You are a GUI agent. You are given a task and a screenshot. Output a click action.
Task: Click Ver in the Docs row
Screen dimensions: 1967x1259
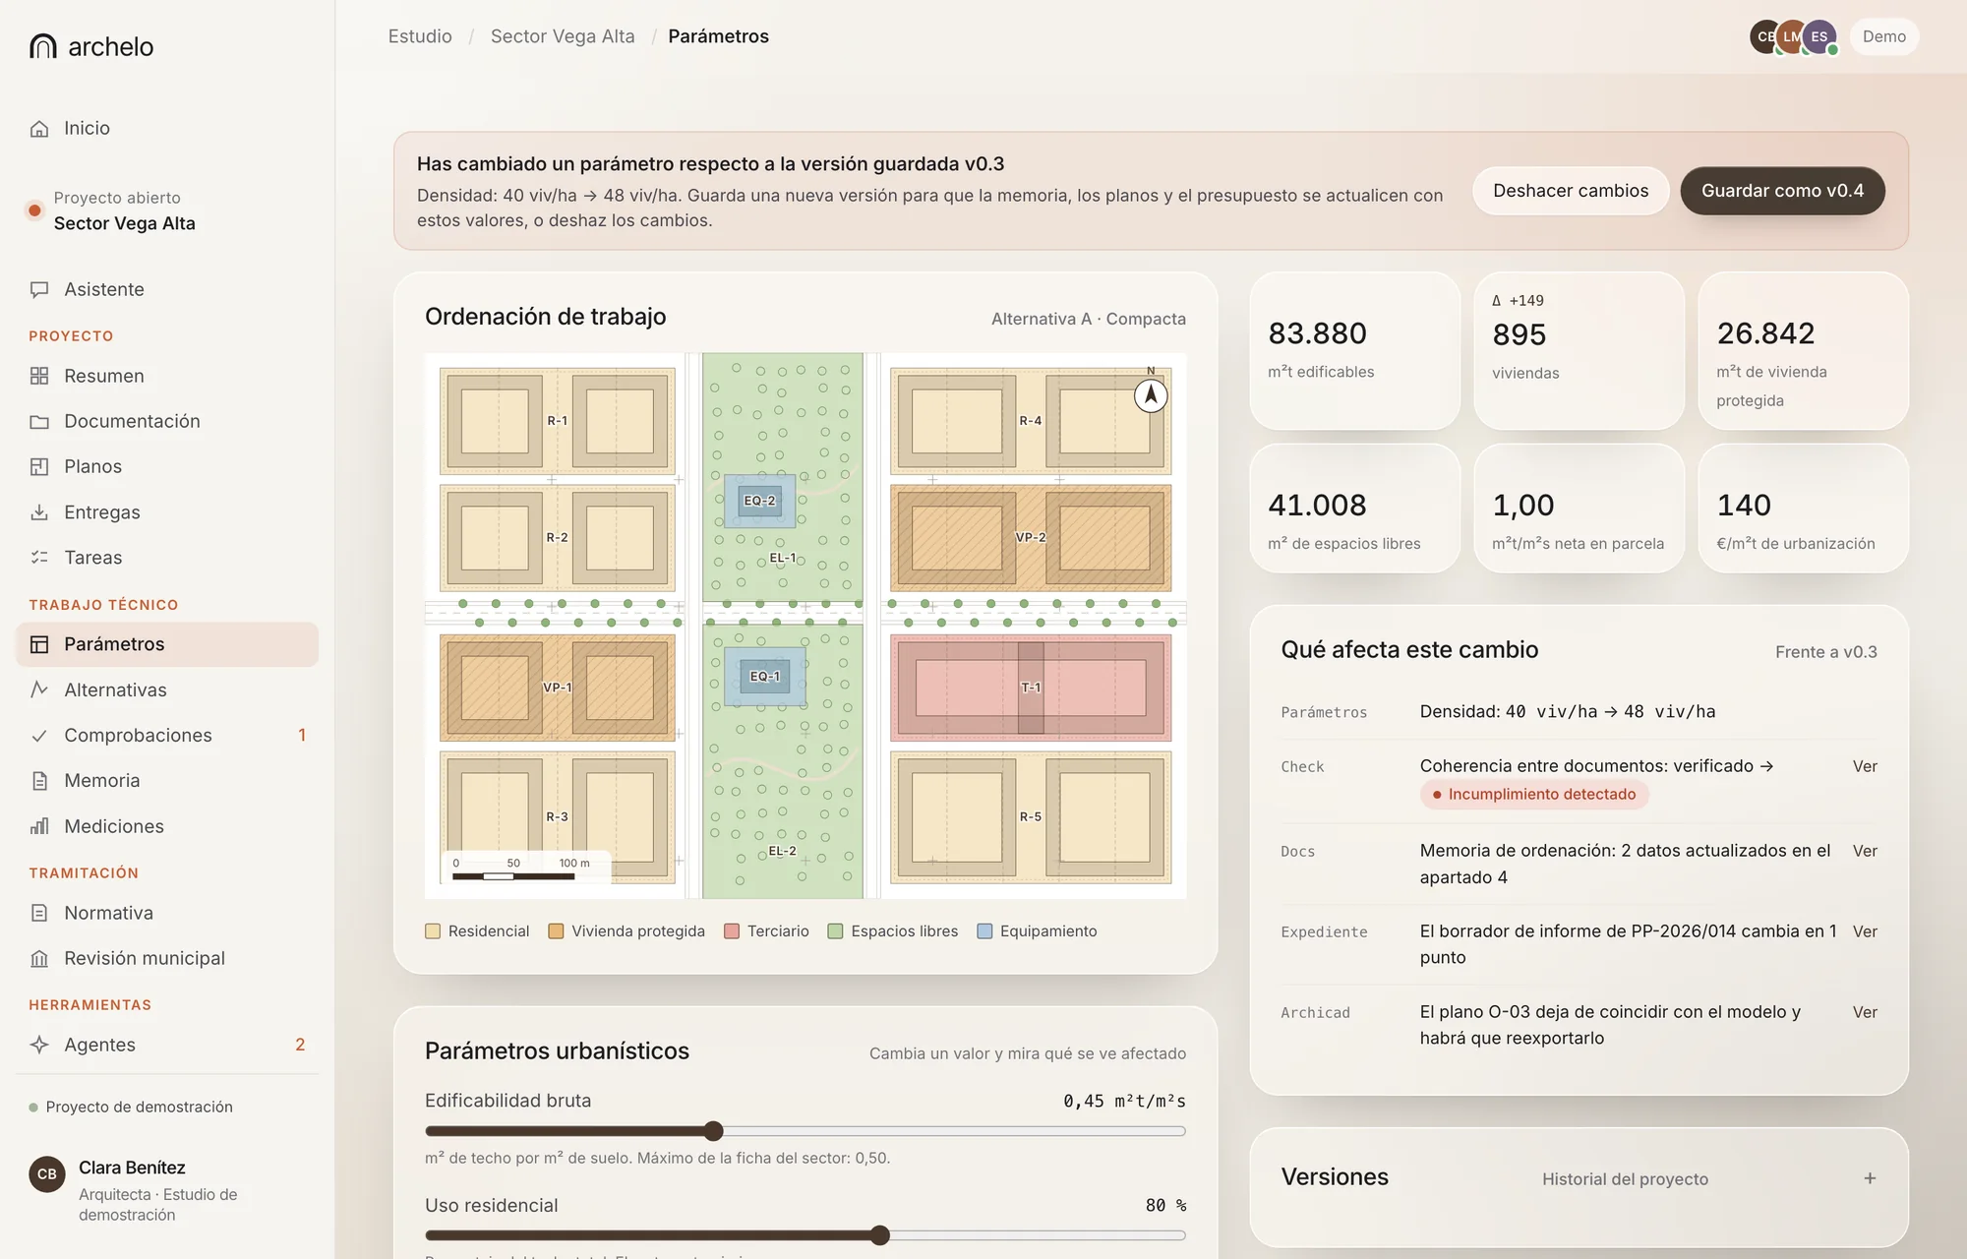pos(1865,851)
